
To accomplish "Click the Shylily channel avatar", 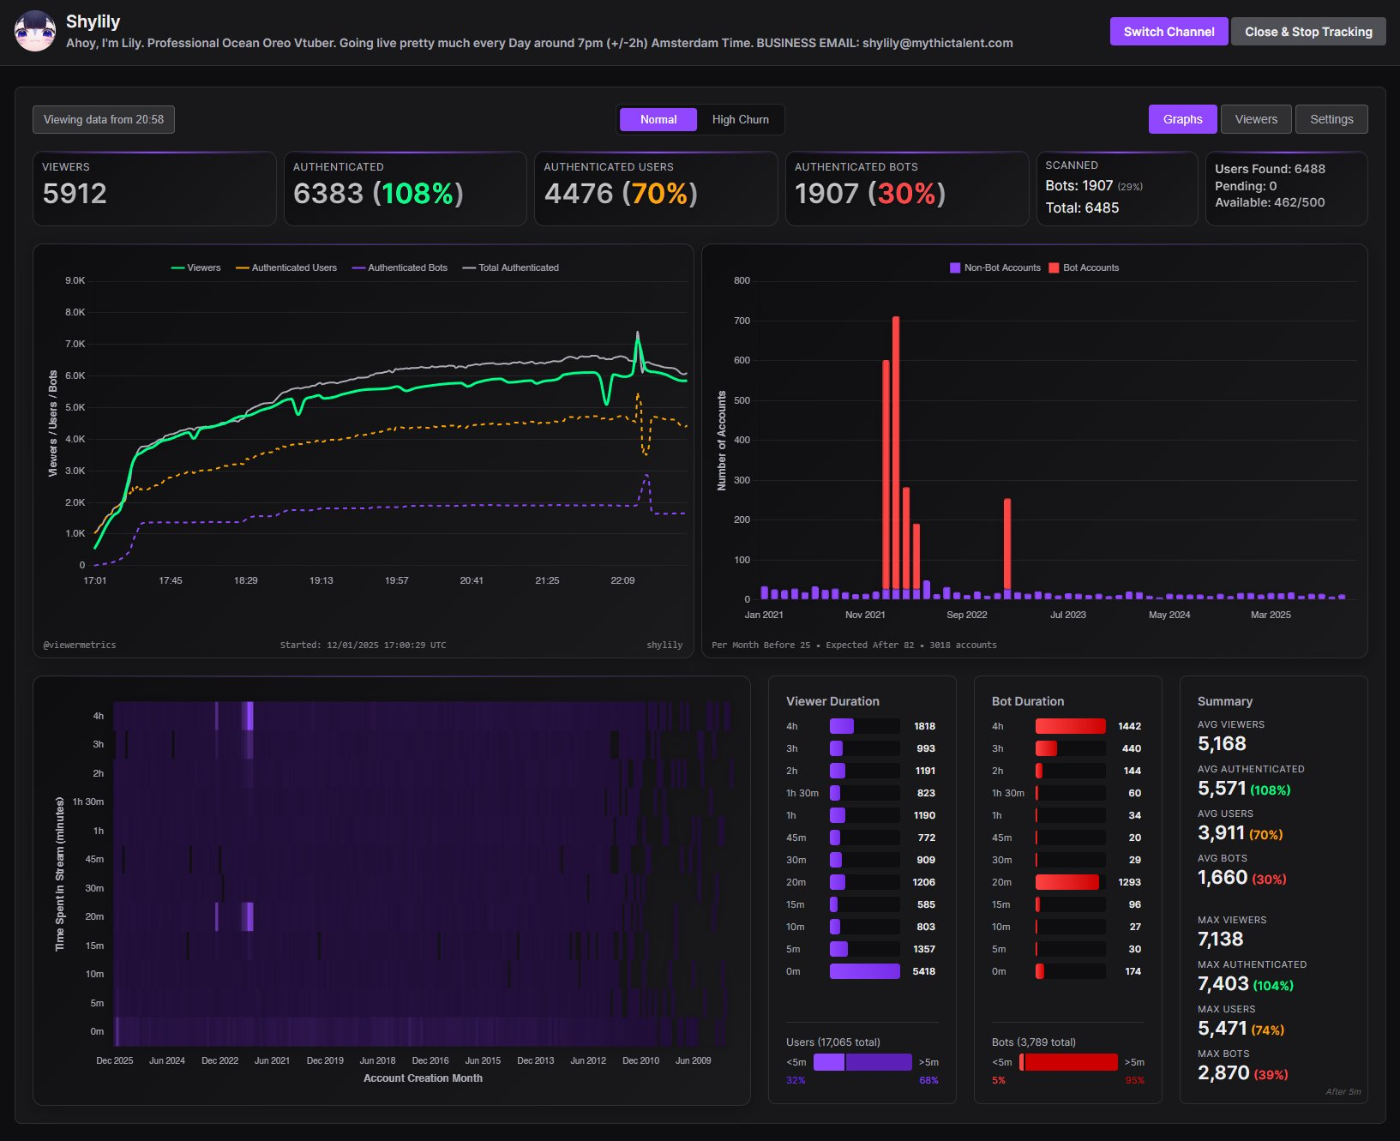I will (x=35, y=32).
